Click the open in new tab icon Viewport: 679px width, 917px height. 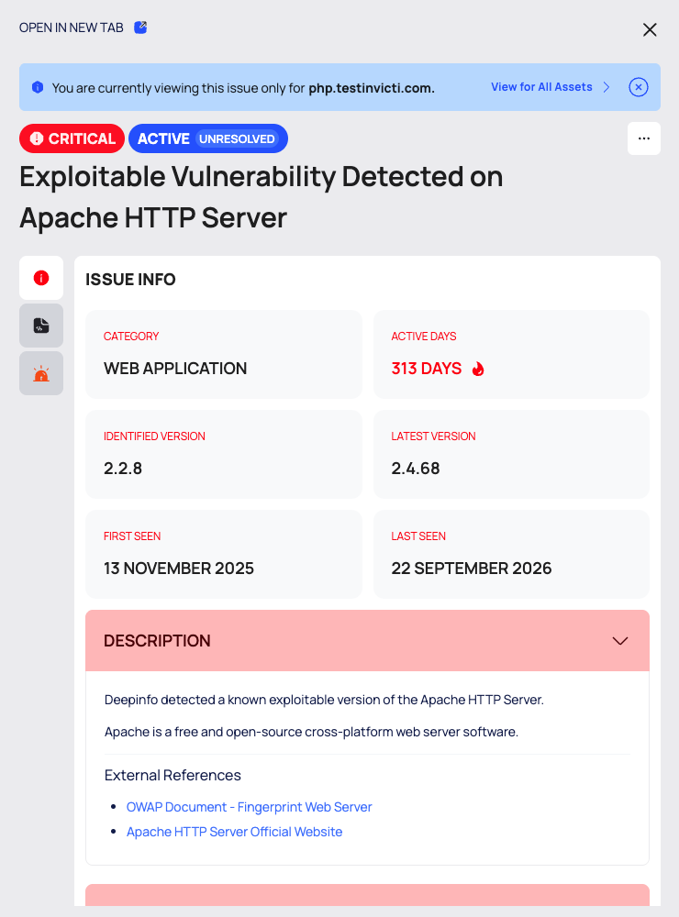pos(140,28)
